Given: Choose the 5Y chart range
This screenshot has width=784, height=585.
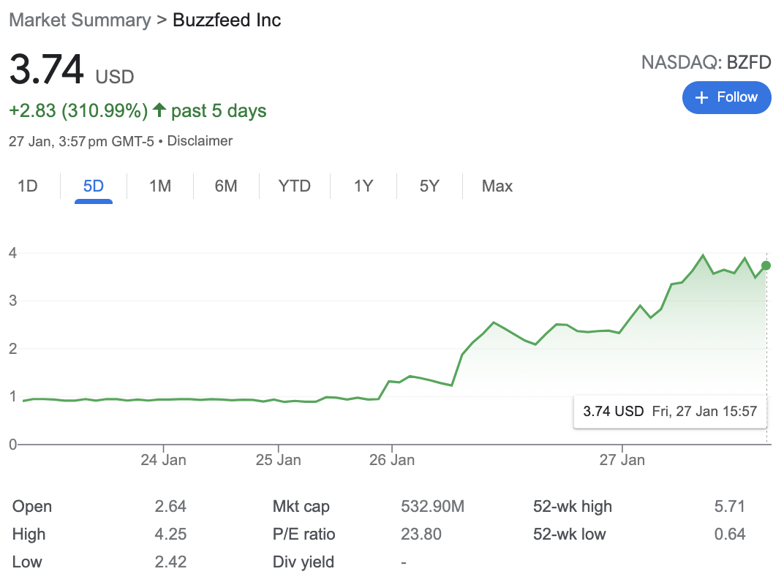Looking at the screenshot, I should click(x=429, y=186).
